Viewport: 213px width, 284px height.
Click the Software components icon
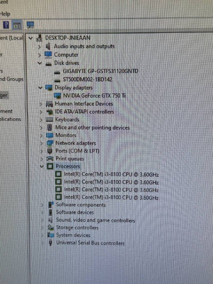[x=51, y=205]
